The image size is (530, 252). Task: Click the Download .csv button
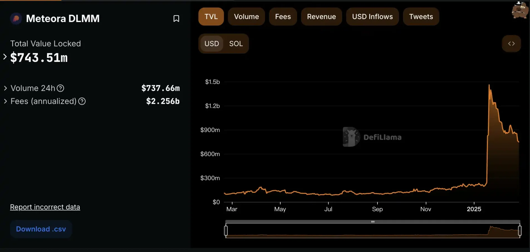point(41,229)
